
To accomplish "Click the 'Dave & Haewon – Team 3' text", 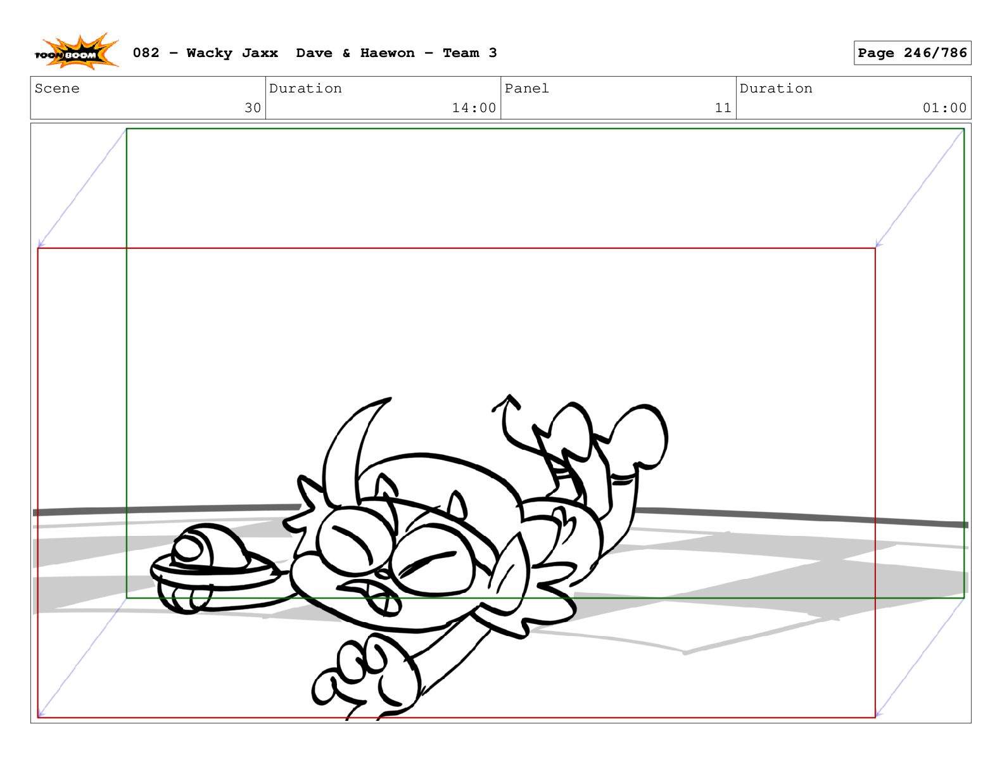I will (396, 53).
